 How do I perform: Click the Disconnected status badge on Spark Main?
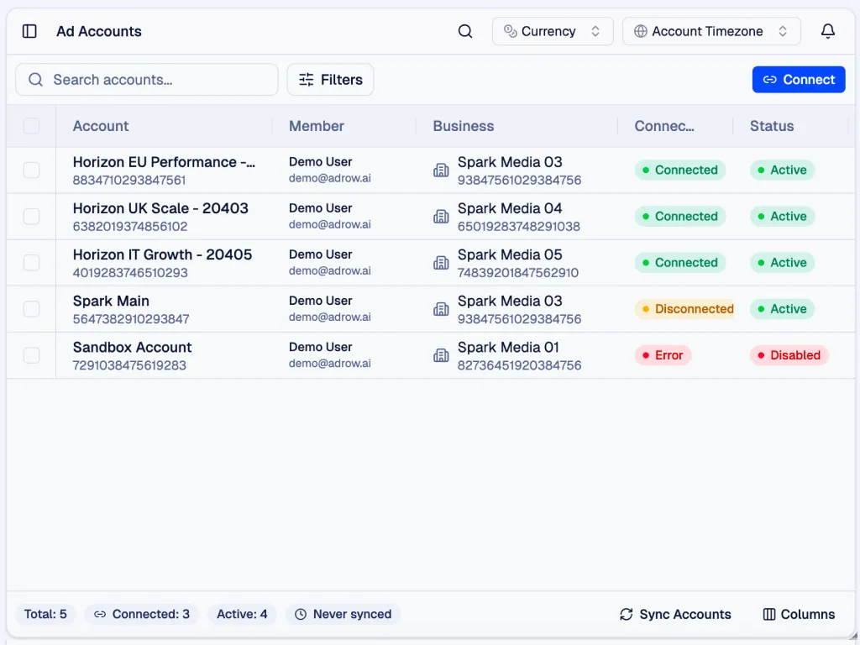[685, 309]
